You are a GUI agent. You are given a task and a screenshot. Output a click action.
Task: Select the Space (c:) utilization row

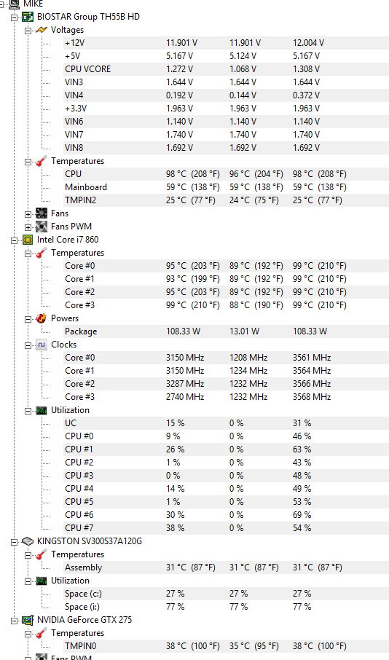click(x=226, y=594)
